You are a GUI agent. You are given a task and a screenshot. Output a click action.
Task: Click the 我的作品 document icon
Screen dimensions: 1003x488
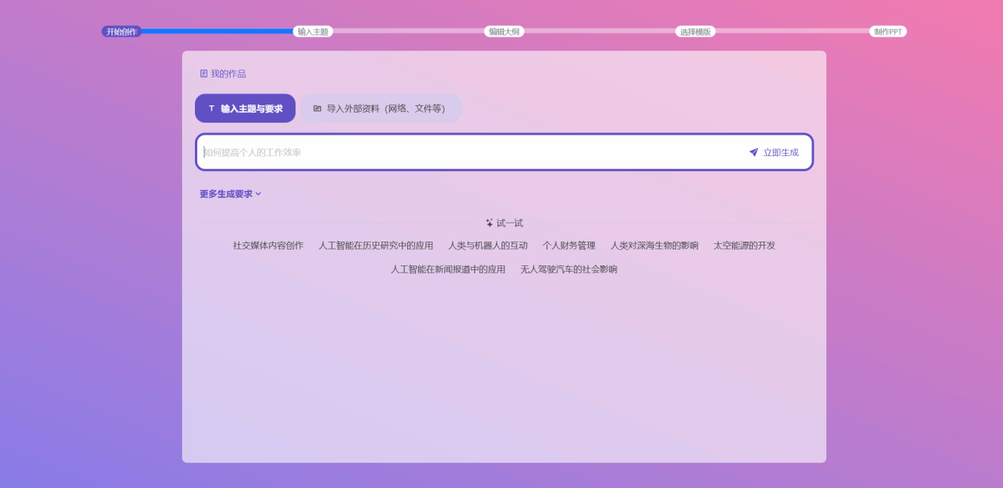[x=204, y=74]
